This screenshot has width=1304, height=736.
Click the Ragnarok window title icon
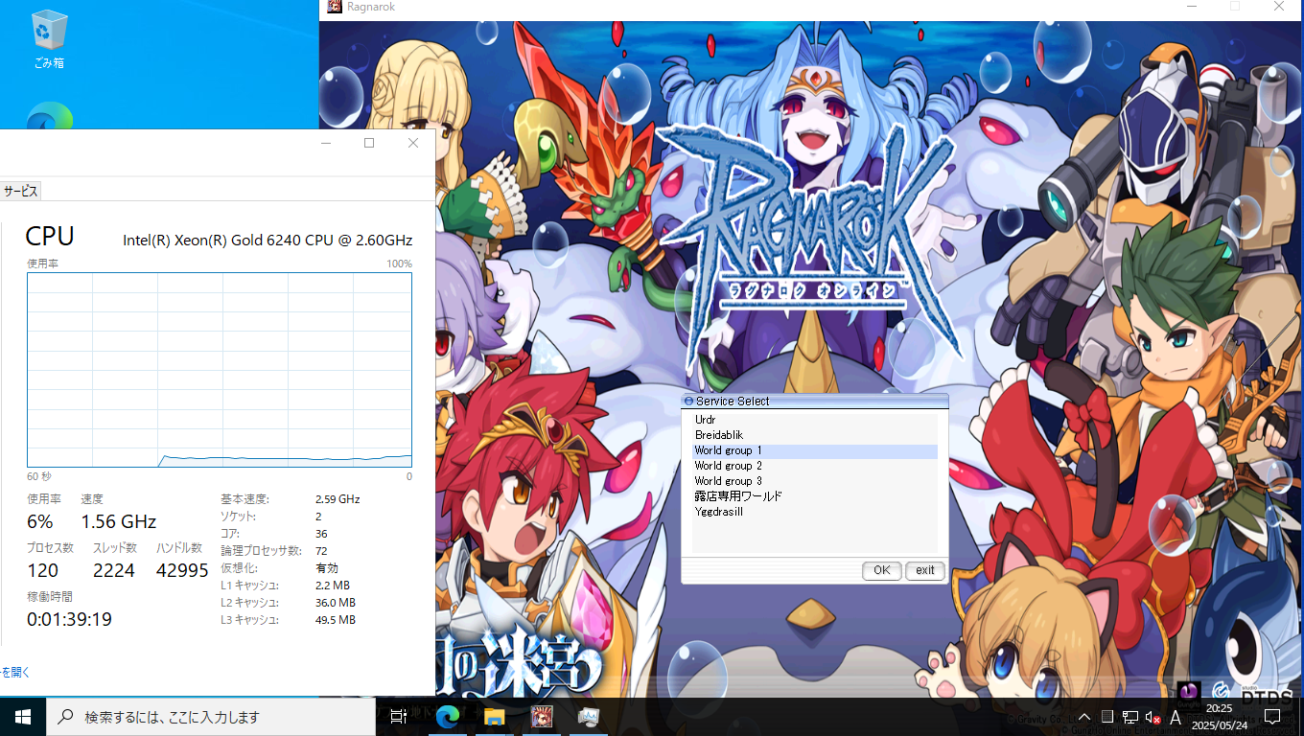(335, 7)
